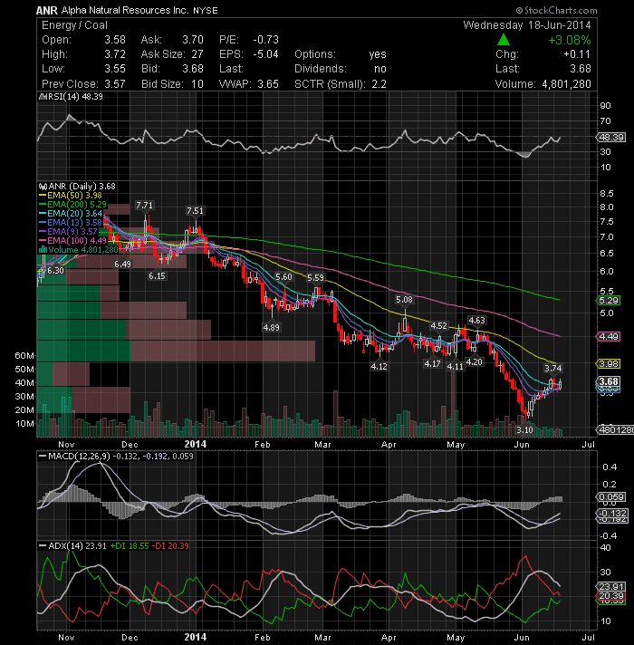Image resolution: width=634 pixels, height=645 pixels.
Task: Click the ANR ticker symbol in the title
Action: tap(46, 10)
